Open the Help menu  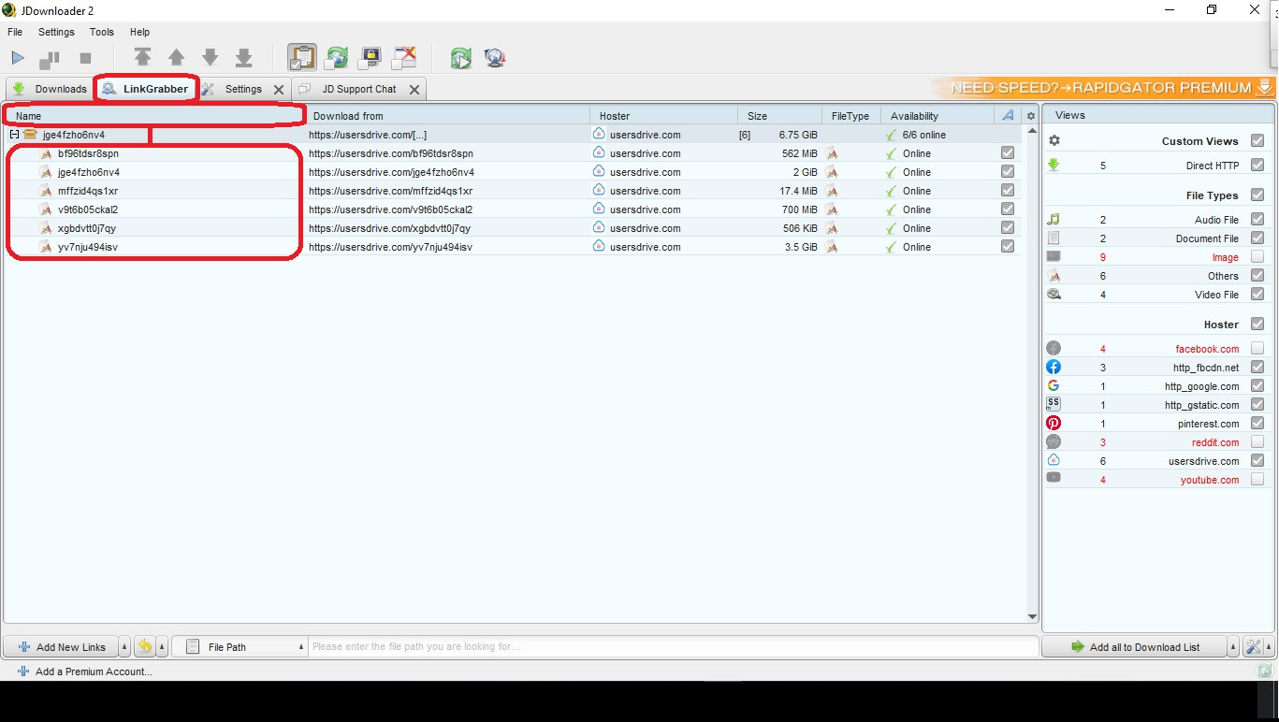click(x=139, y=32)
